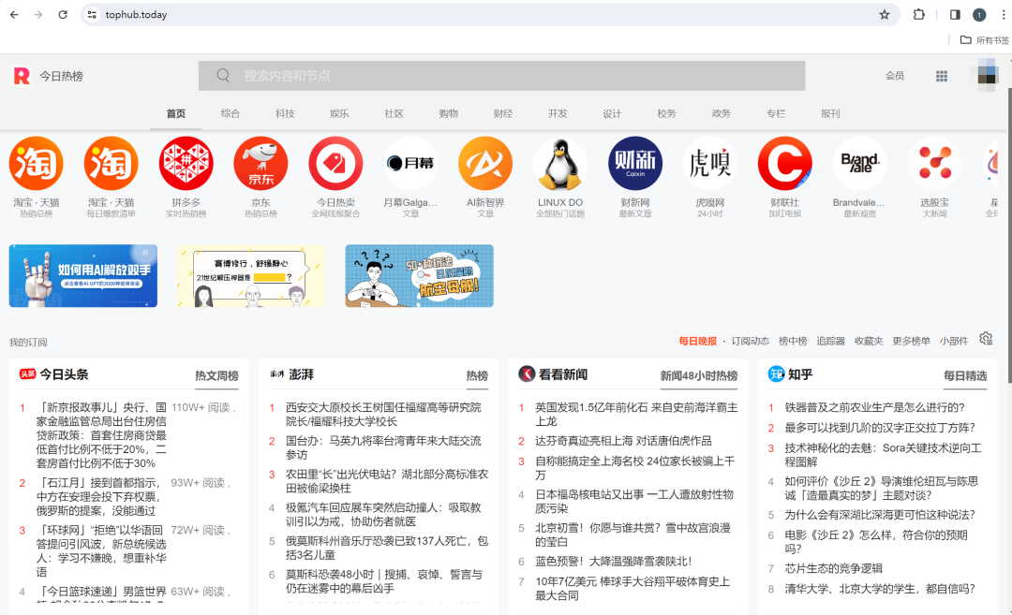The image size is (1012, 615).
Task: Switch to the 校务 tab
Action: (667, 113)
